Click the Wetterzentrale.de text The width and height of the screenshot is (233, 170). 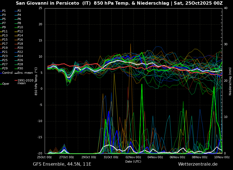[198, 164]
